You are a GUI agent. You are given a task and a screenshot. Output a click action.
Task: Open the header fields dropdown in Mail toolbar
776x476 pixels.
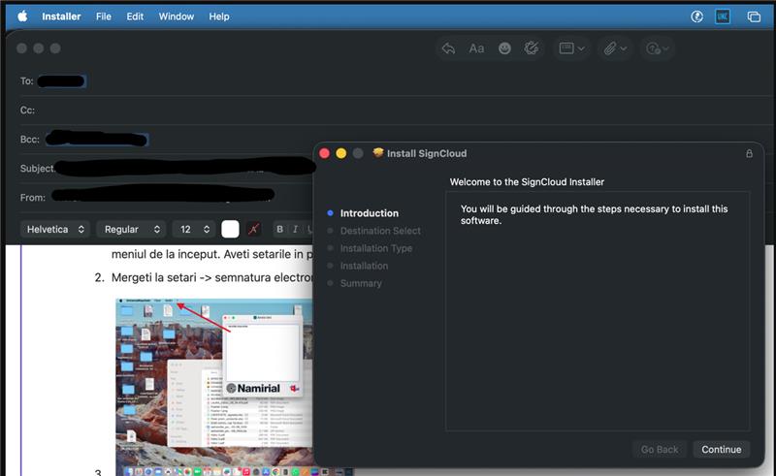(571, 48)
